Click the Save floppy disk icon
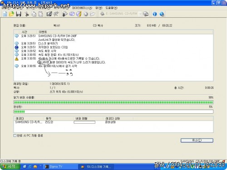 19,14
